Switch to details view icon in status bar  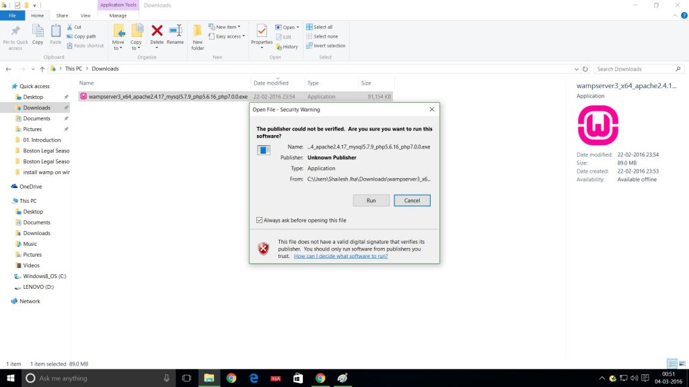[672, 363]
